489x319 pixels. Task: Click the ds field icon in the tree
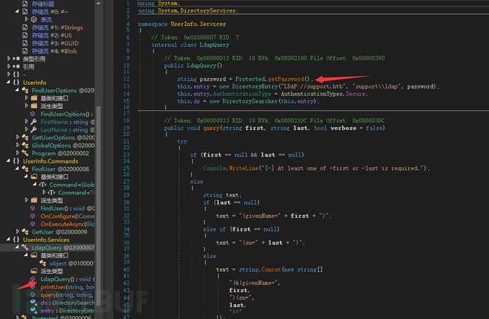coord(34,302)
